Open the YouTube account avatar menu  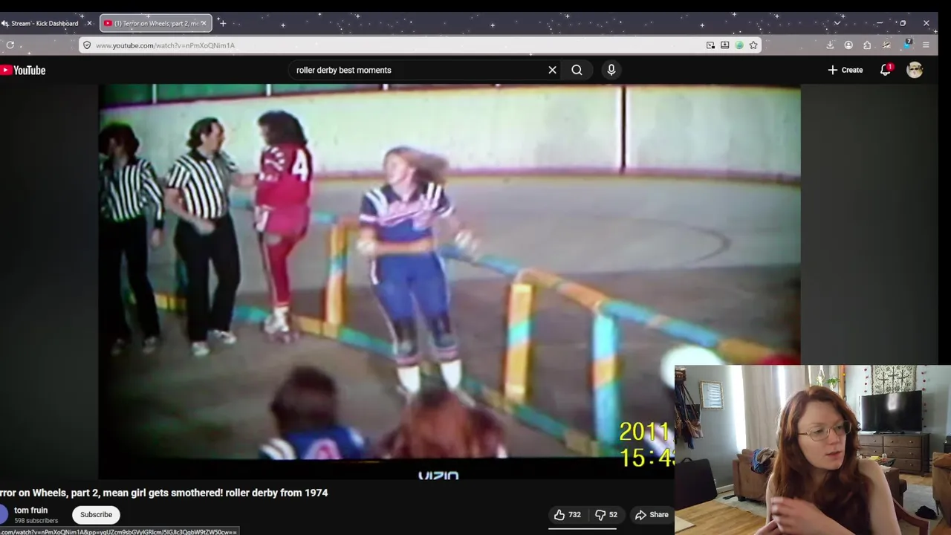coord(915,70)
